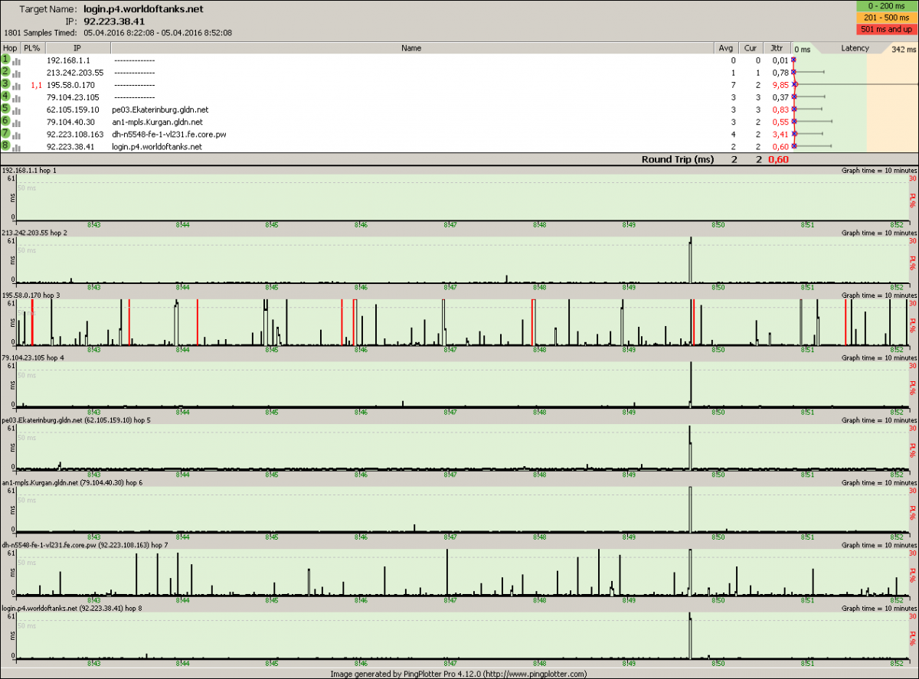
Task: Click the bar chart icon beside hop 8
Action: tap(16, 147)
